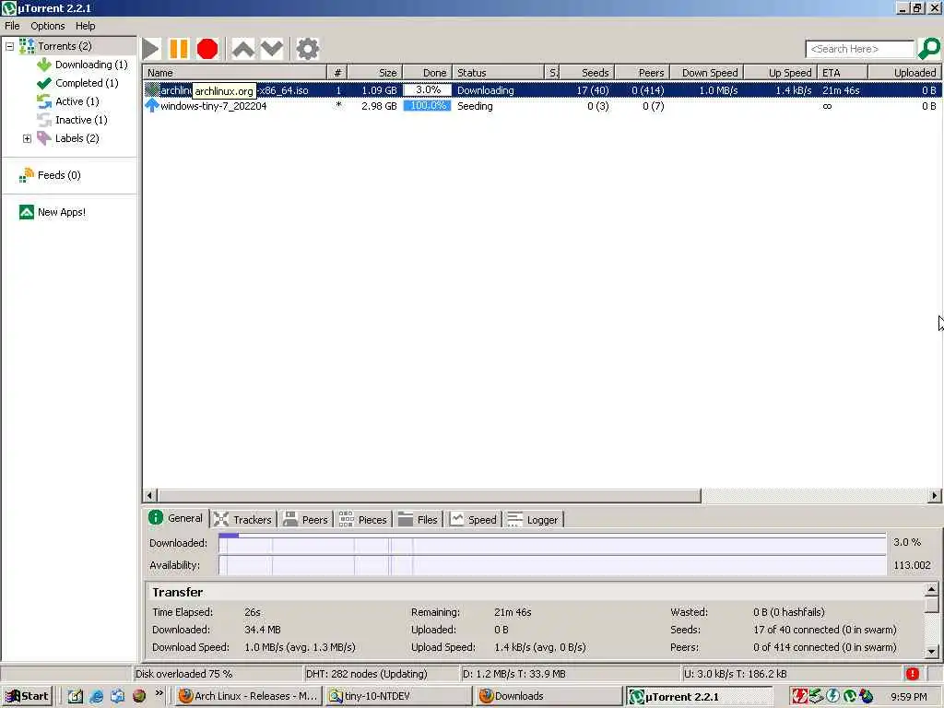Move torrent up in queue

pyautogui.click(x=243, y=50)
